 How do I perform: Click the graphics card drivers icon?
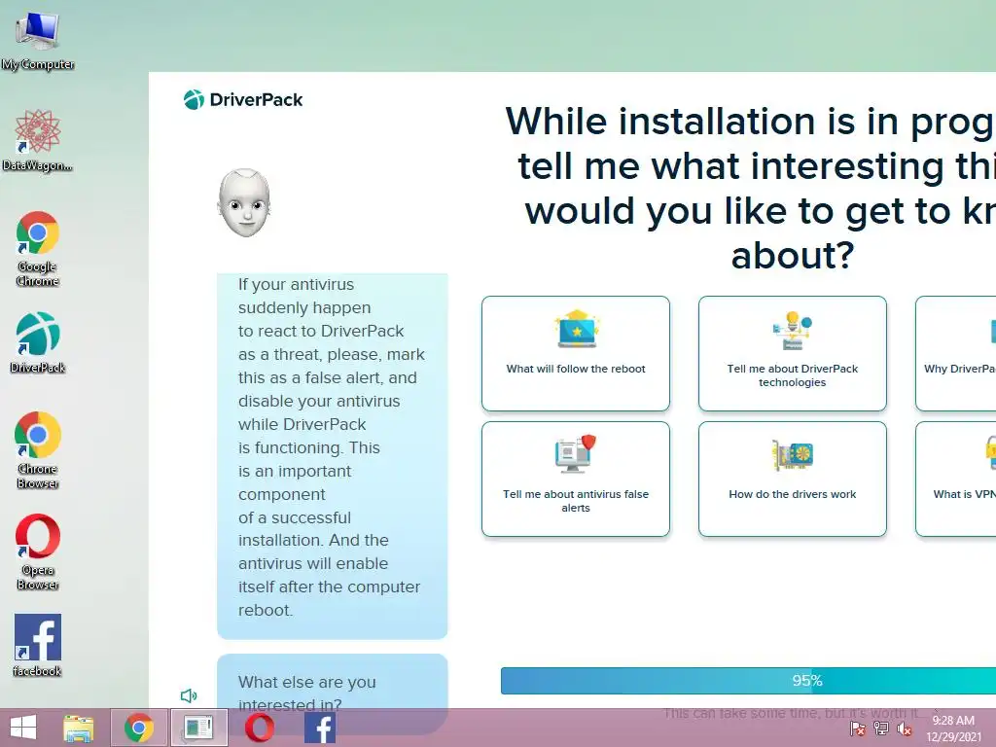pos(792,455)
